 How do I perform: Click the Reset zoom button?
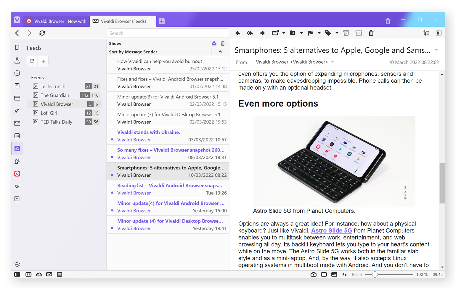click(357, 274)
